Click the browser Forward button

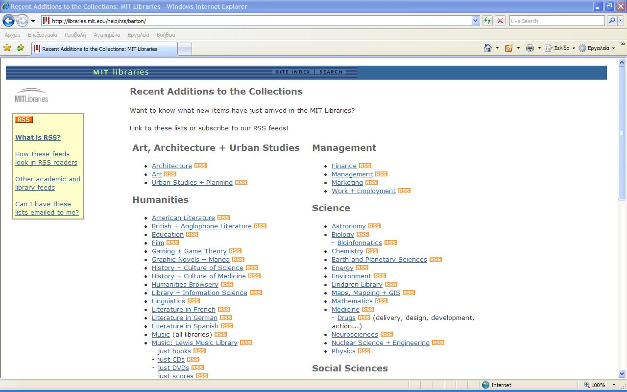[x=22, y=21]
